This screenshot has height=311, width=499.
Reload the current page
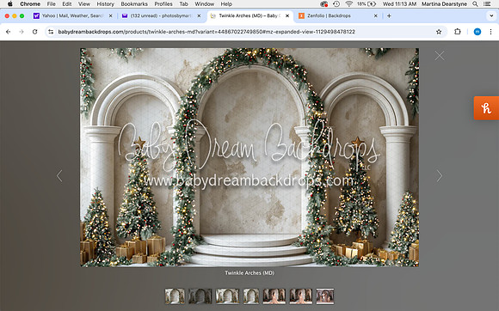point(34,32)
